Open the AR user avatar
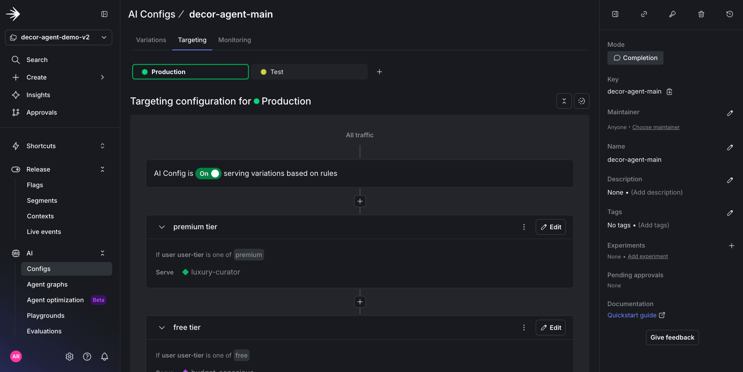This screenshot has width=743, height=372. [16, 356]
